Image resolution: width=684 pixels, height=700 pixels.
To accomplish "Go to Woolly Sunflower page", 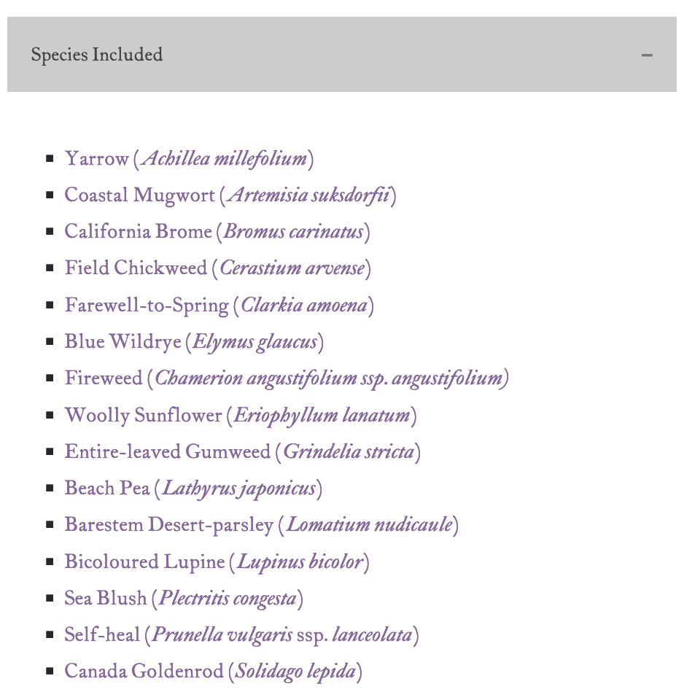I will (143, 416).
